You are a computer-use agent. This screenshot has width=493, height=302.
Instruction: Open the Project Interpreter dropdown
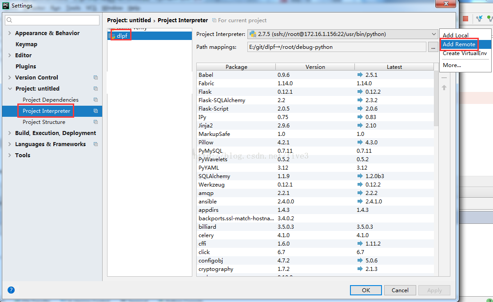coord(343,34)
